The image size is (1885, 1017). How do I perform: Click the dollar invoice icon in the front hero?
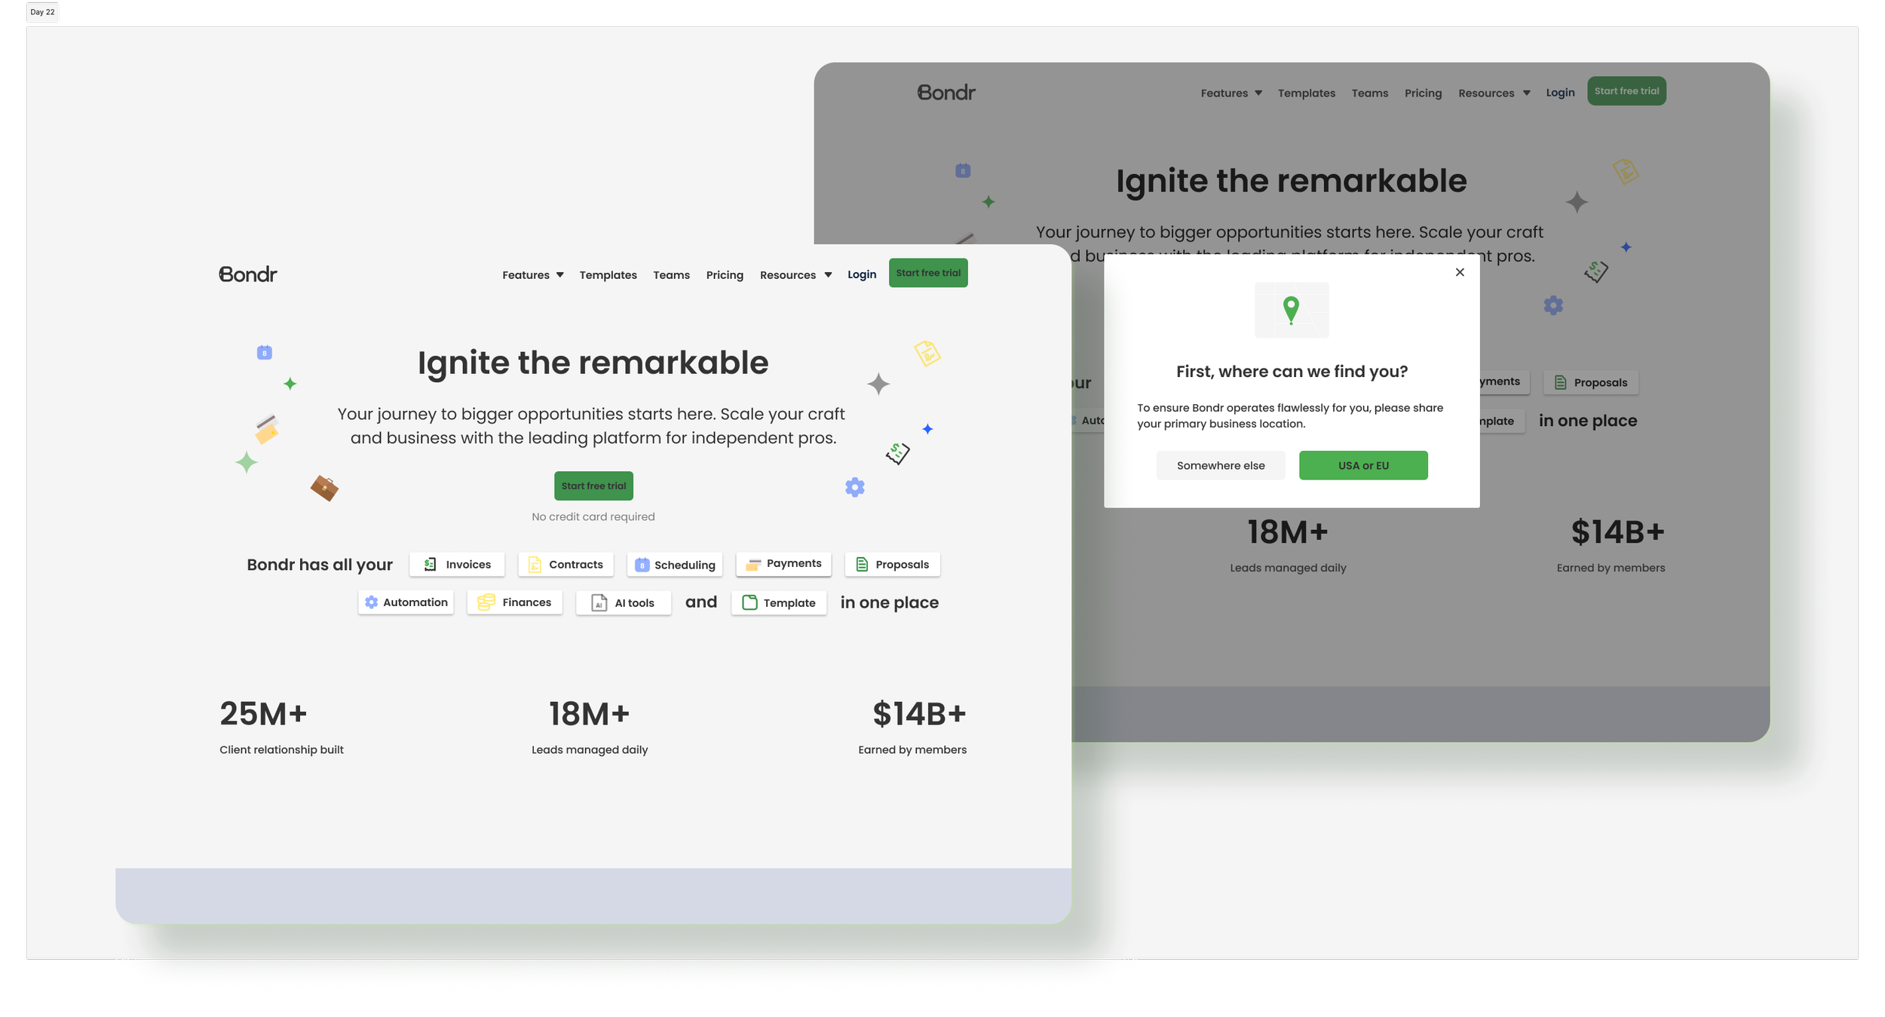click(897, 453)
